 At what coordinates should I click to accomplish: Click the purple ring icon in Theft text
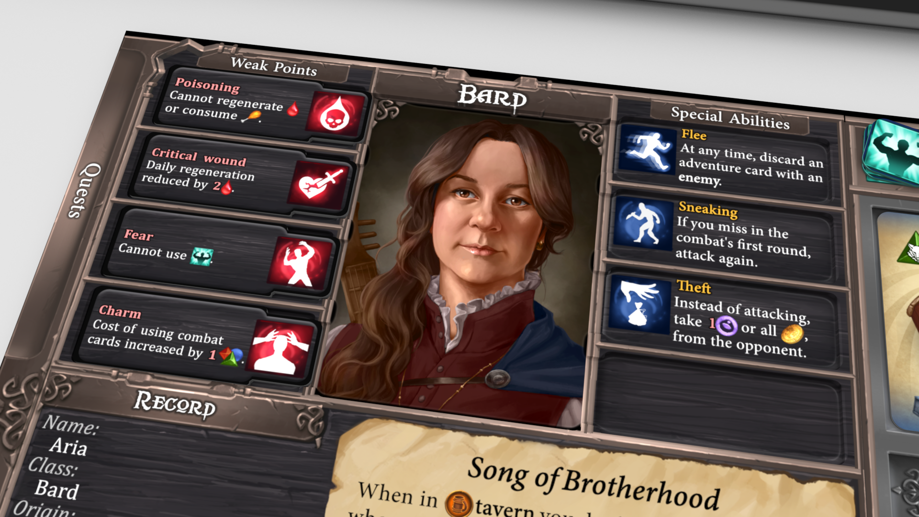[x=727, y=326]
